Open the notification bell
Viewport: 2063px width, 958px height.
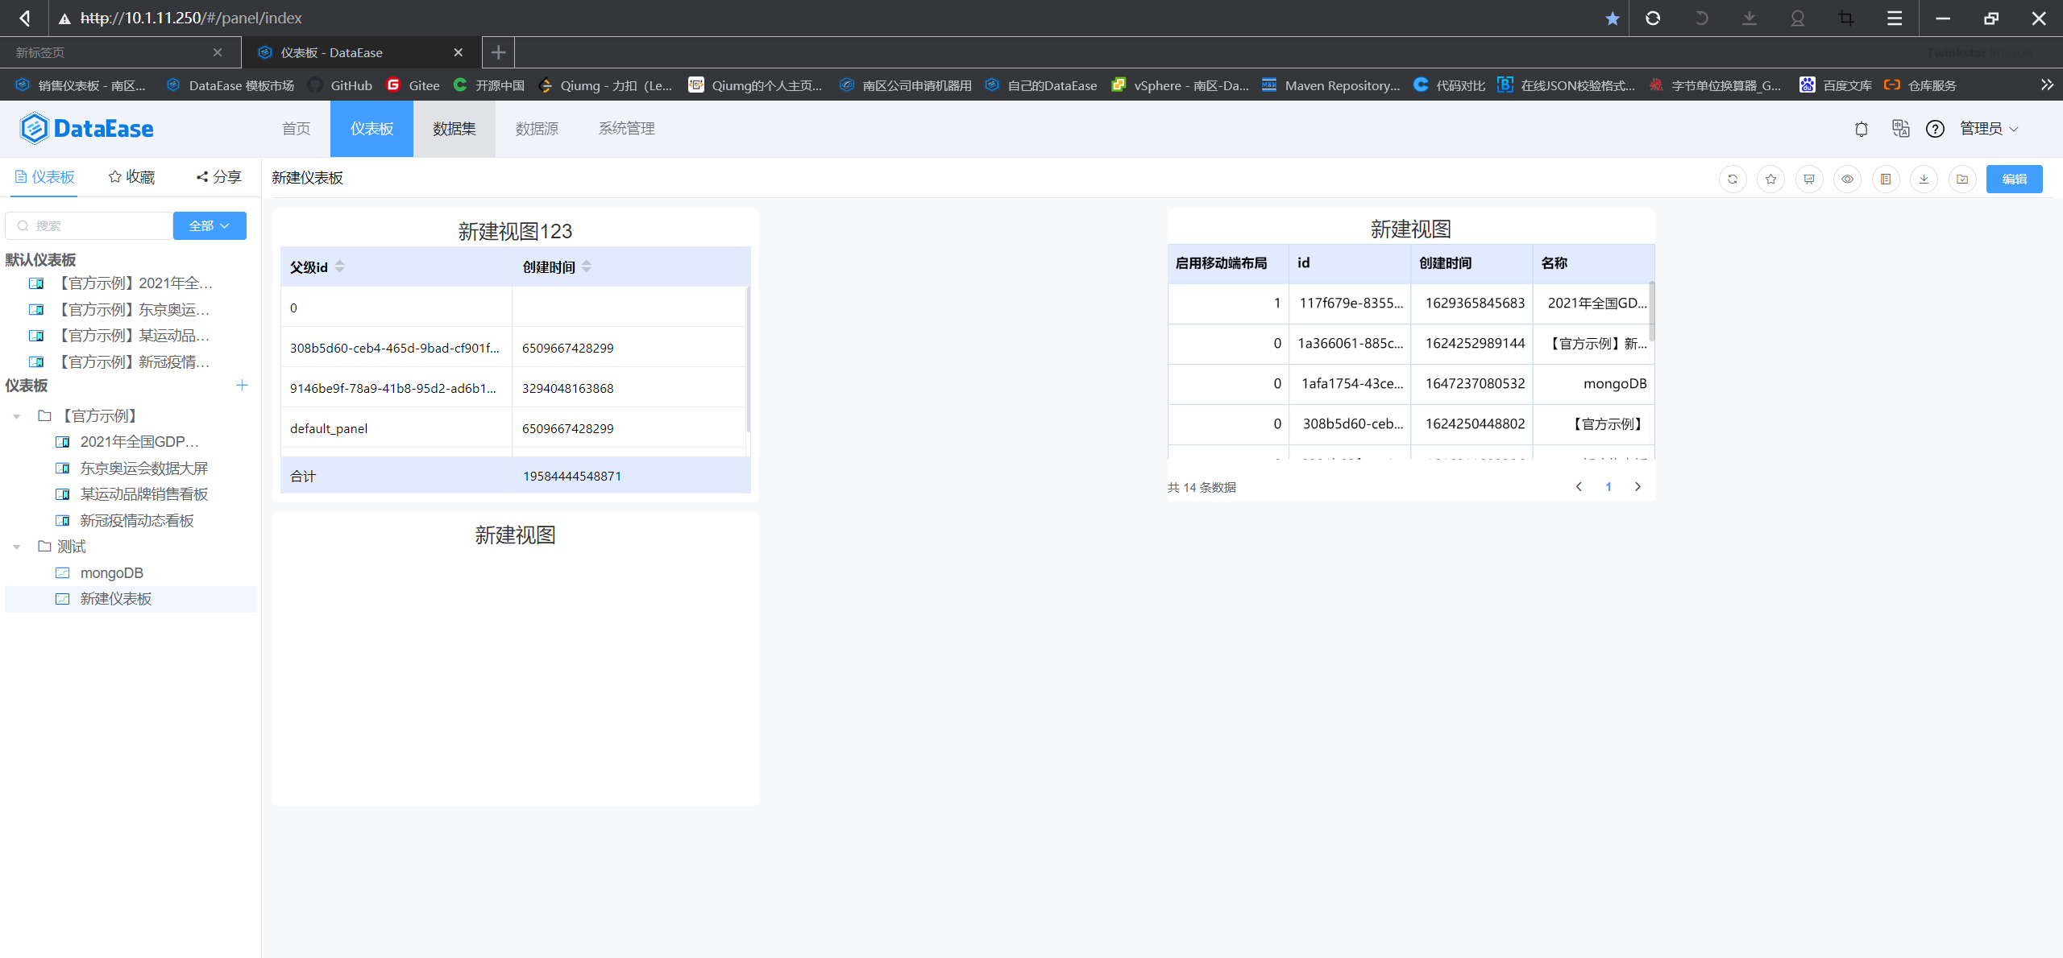pos(1861,129)
